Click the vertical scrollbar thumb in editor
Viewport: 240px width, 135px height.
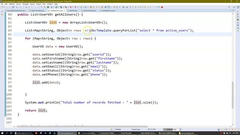(x=232, y=95)
